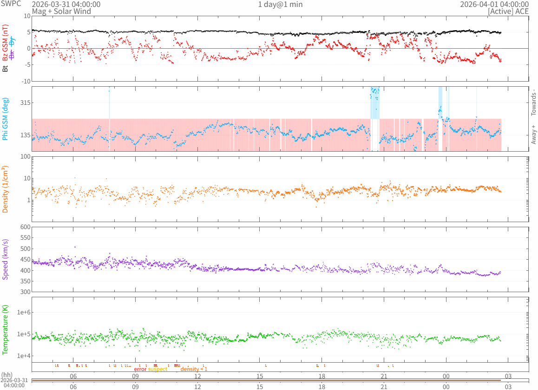
Task: Click the Speed (km/s) axis label
Action: tap(5, 260)
